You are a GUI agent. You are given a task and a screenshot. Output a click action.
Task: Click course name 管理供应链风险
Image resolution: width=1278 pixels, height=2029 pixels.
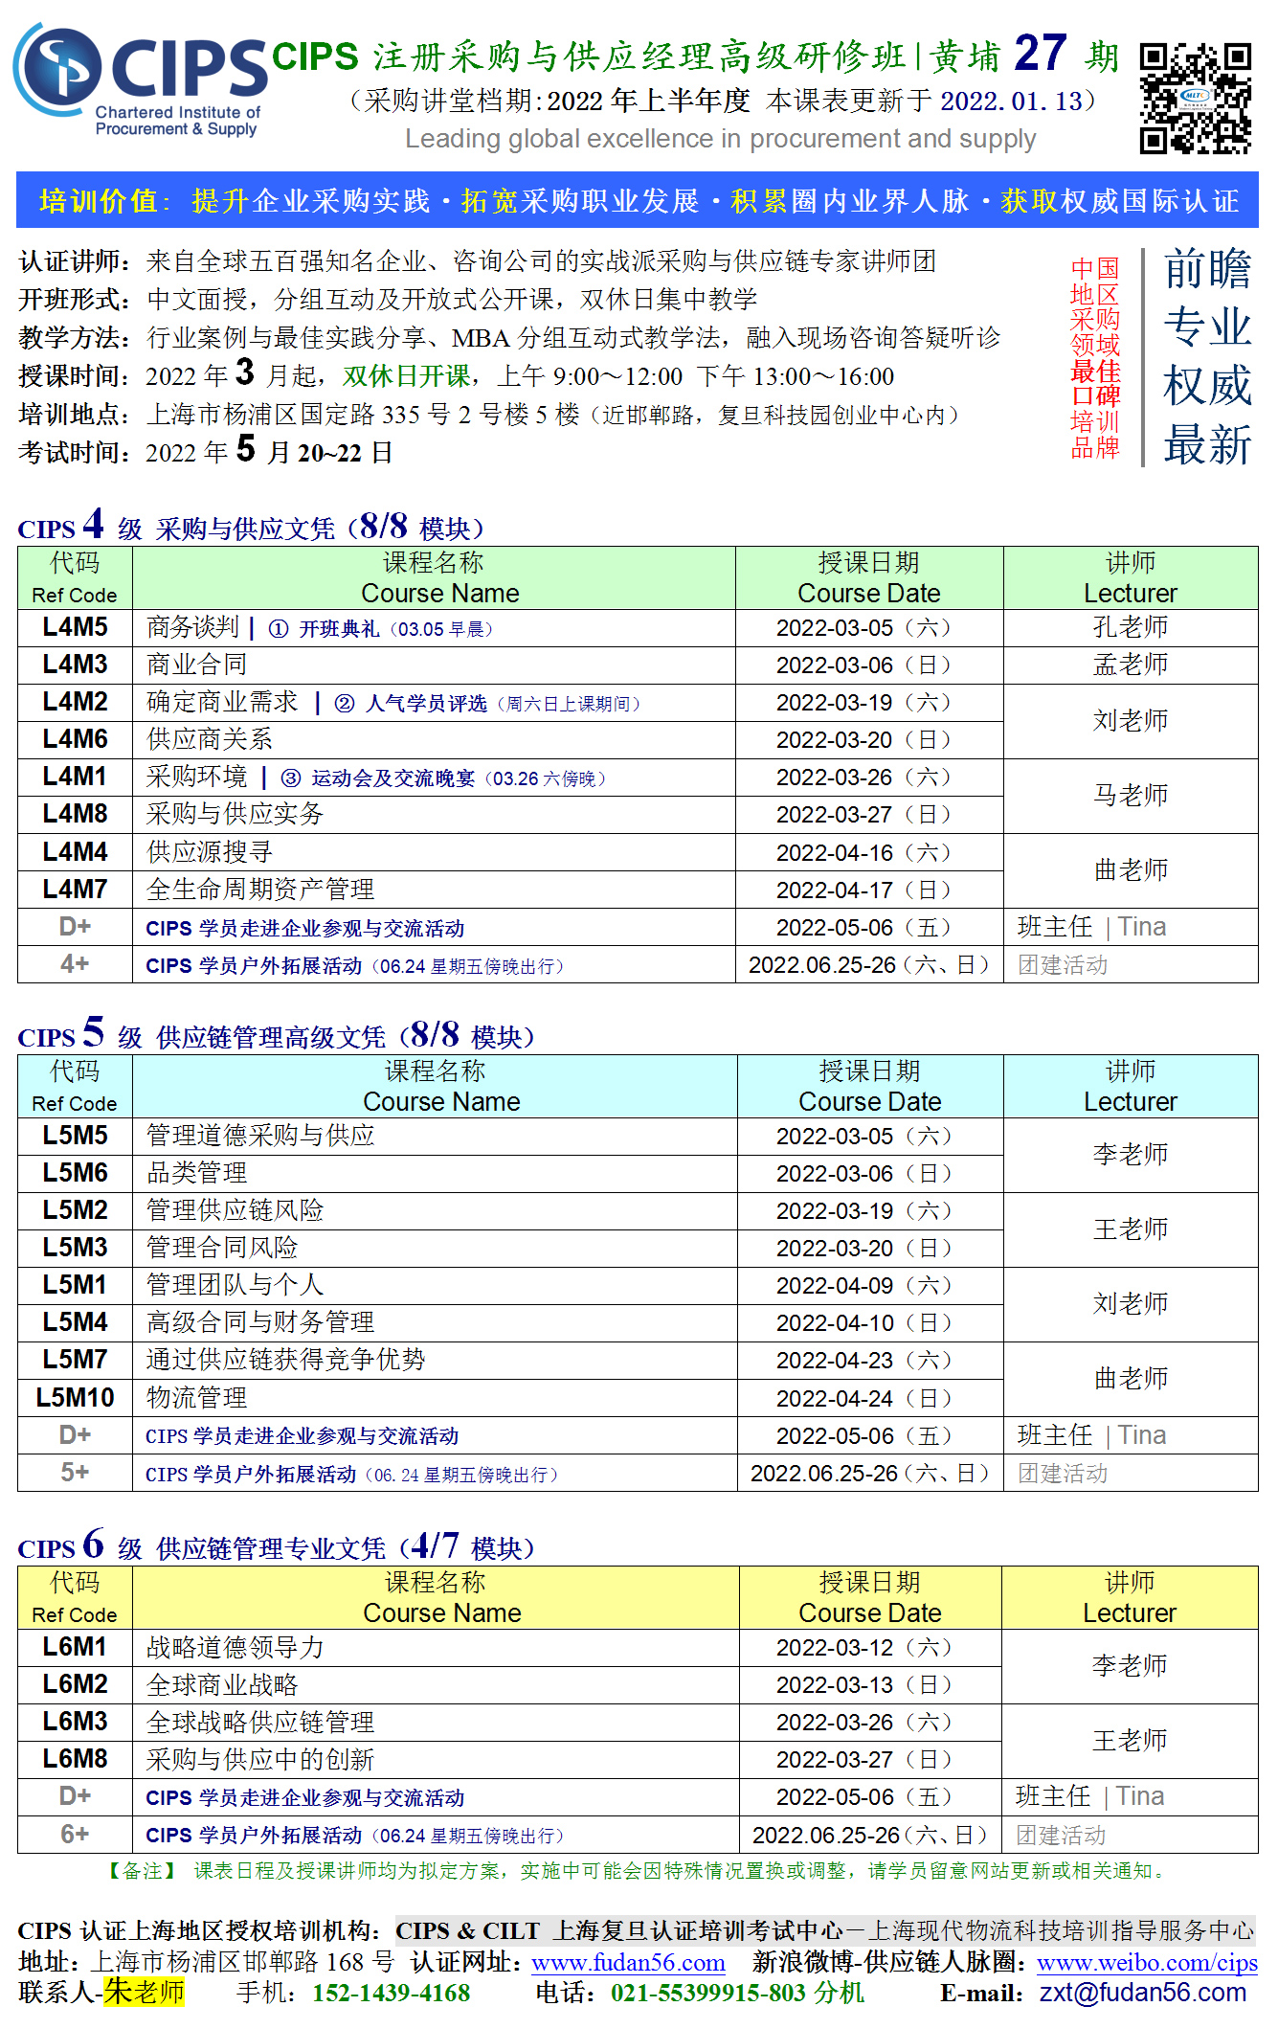click(235, 1210)
